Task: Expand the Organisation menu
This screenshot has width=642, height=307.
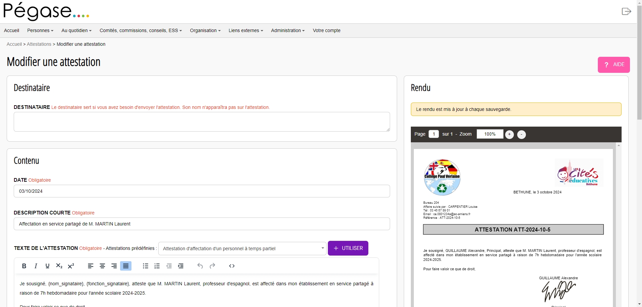Action: 205,30
